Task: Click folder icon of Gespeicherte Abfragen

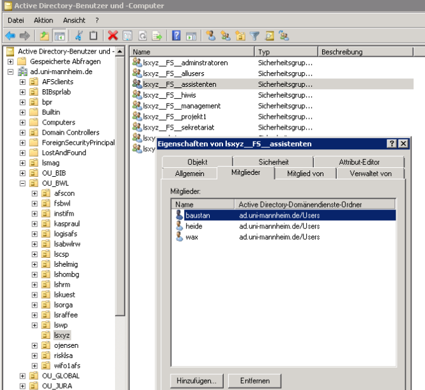Action: click(22, 61)
